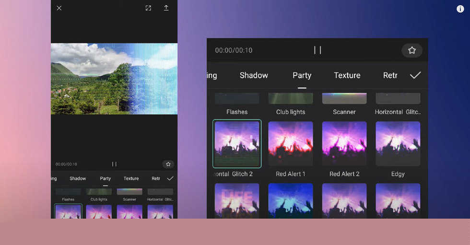Choose Scanner effect thumbnail in phone editor

pyautogui.click(x=129, y=192)
